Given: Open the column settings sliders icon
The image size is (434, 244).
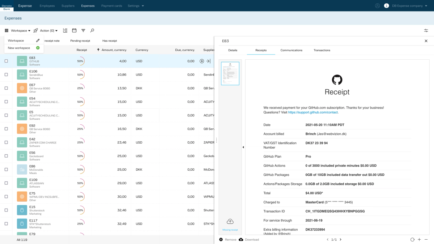Looking at the screenshot, I should tap(426, 31).
